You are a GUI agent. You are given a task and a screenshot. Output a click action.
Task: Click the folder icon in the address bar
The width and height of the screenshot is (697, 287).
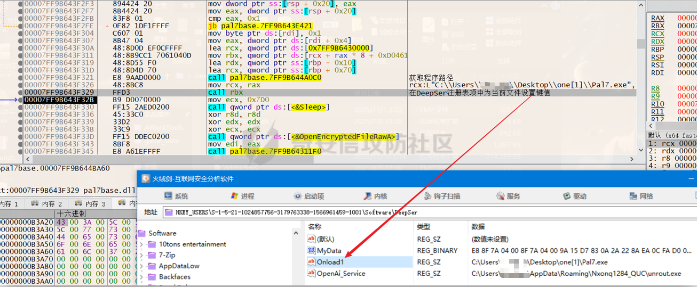pos(169,212)
